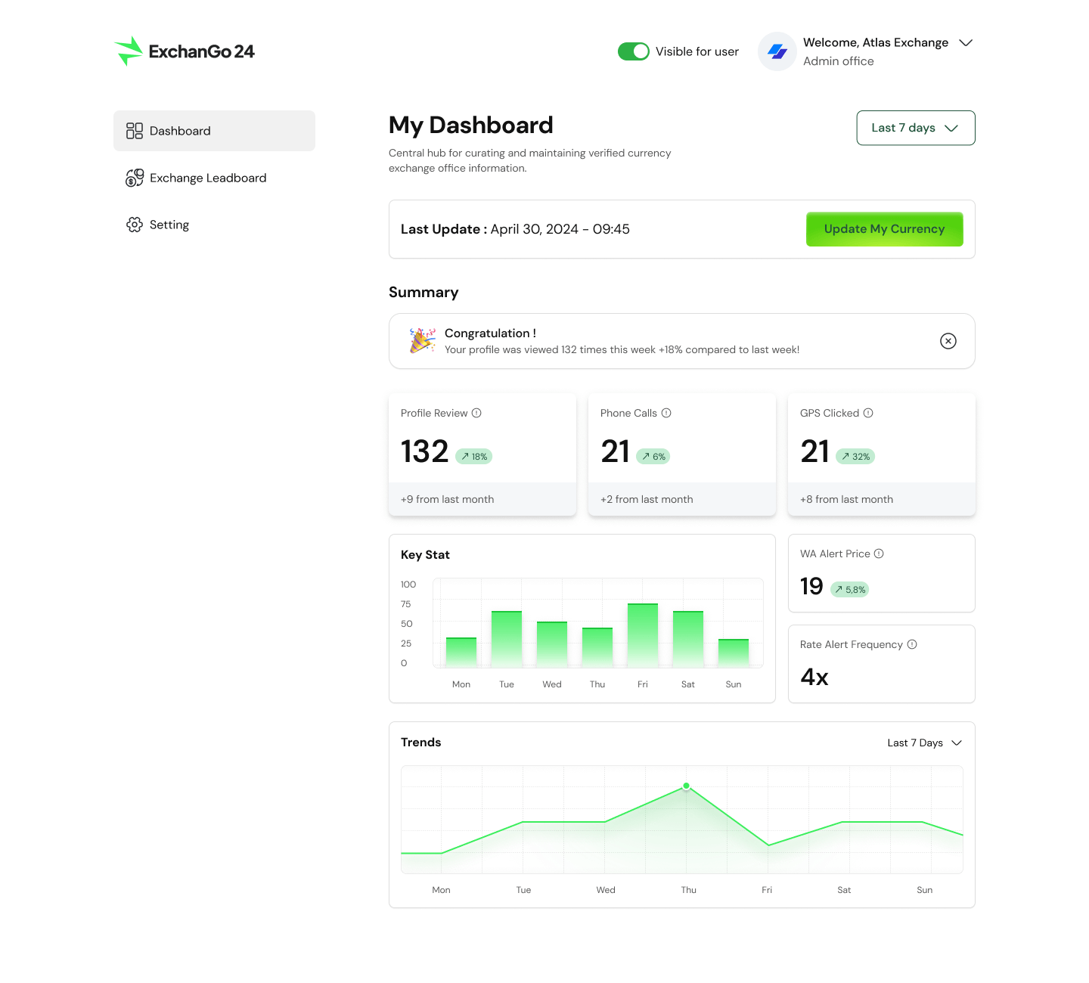Click the Friday bar in Key Stat
1089x983 pixels.
click(x=643, y=635)
